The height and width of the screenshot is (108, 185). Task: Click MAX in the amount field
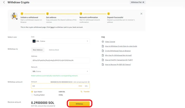80,86
